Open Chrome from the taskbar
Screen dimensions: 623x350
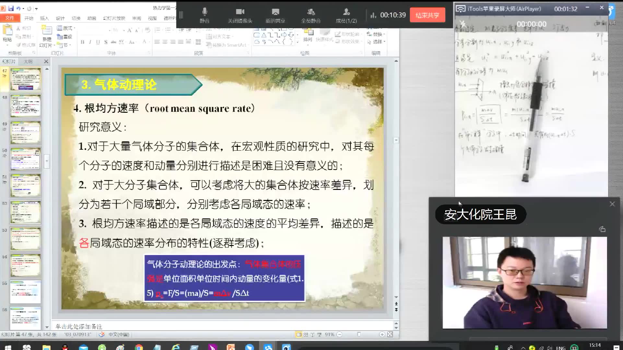139,347
